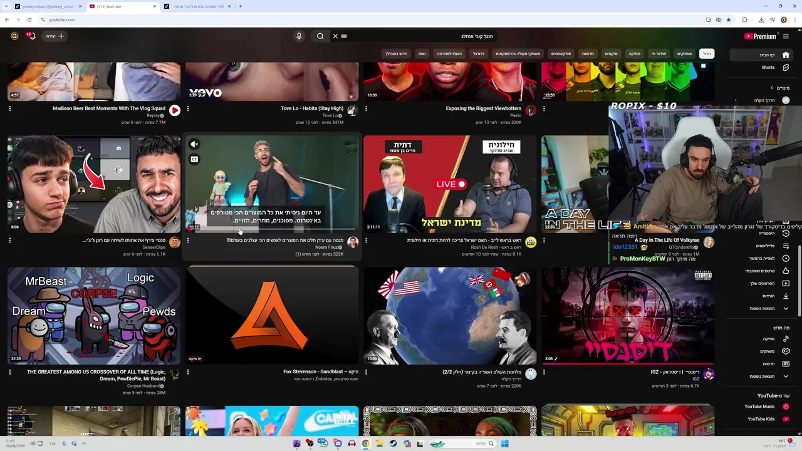The width and height of the screenshot is (802, 451).
Task: Click the YouTube Premium logo
Action: point(759,36)
